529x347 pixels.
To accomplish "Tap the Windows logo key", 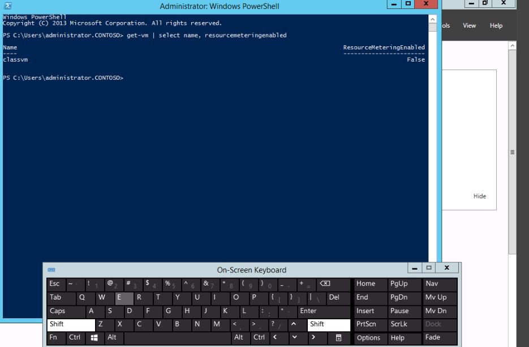I will 94,337.
